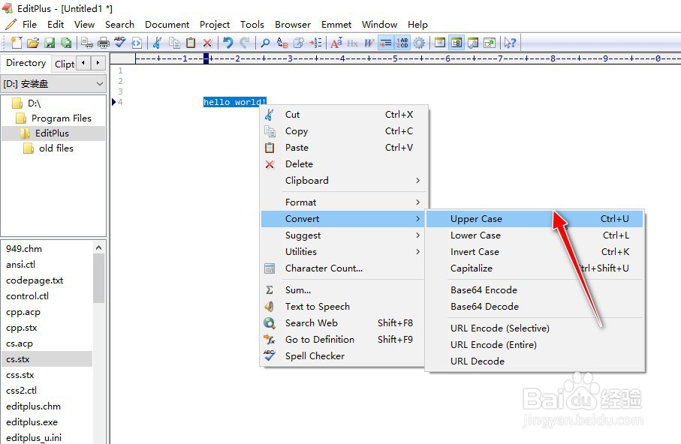Select editplus.exe in file list
681x444 pixels.
point(32,421)
